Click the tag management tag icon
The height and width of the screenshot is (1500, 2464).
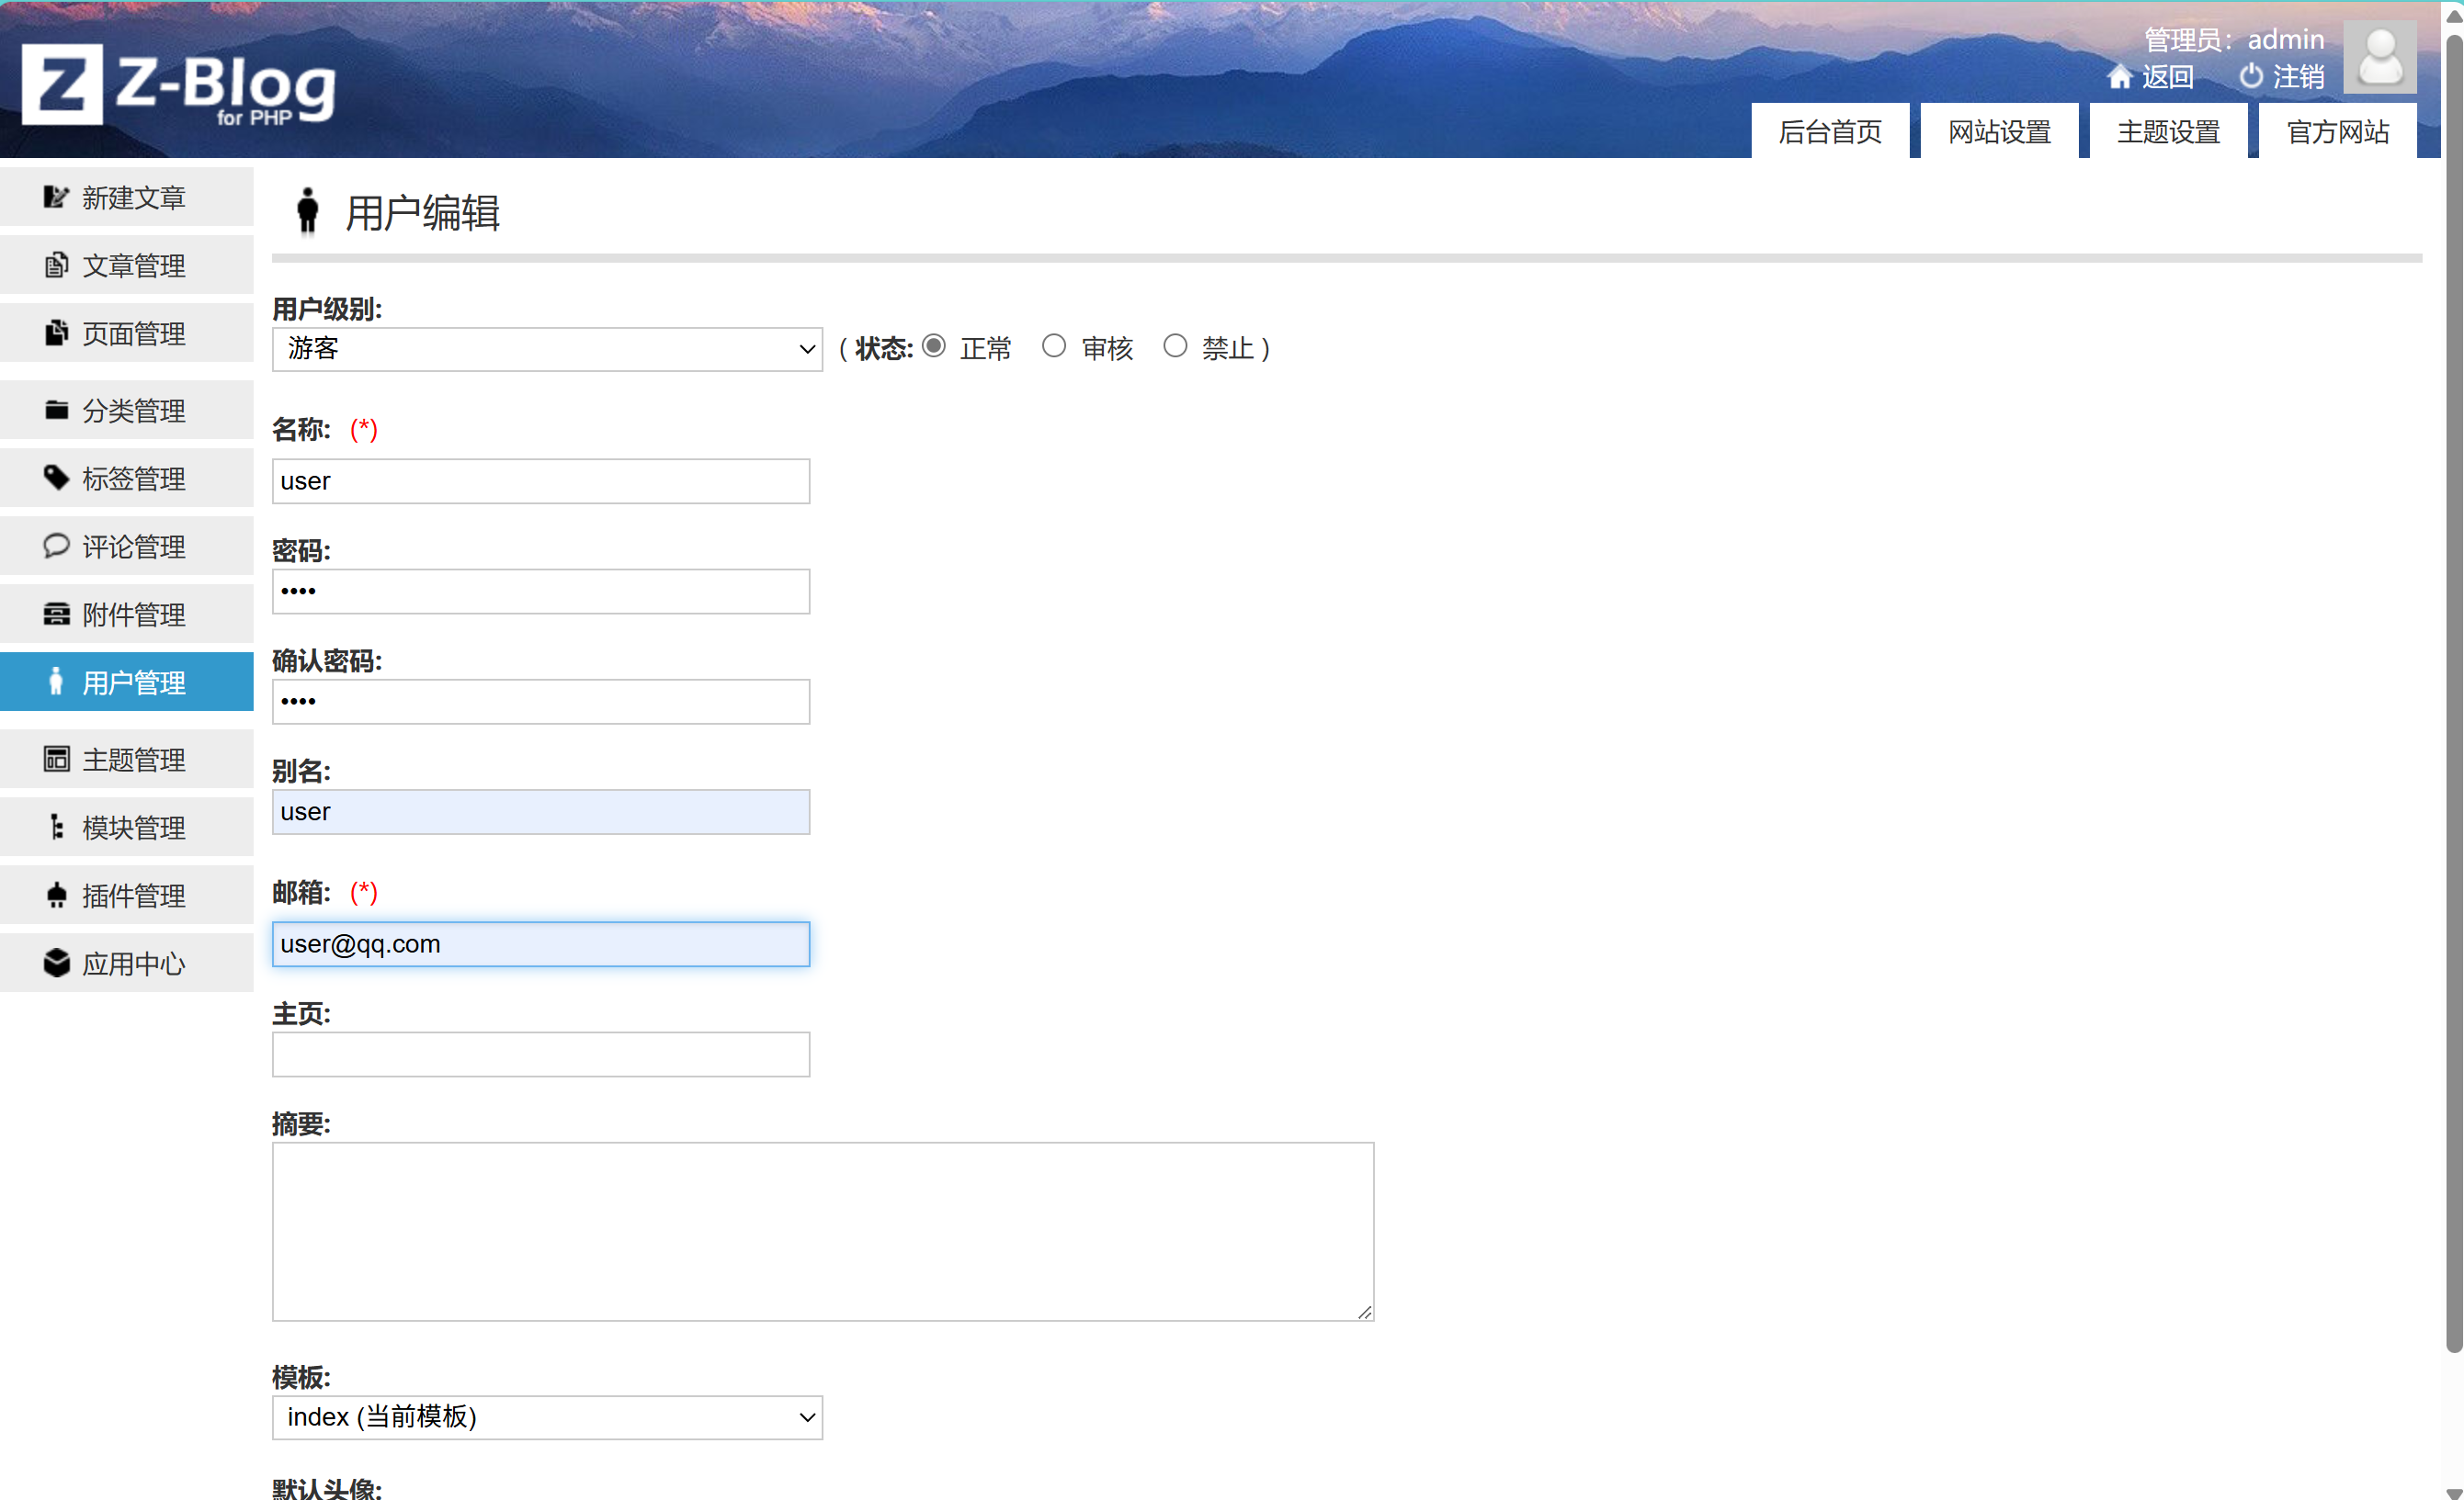click(x=56, y=478)
